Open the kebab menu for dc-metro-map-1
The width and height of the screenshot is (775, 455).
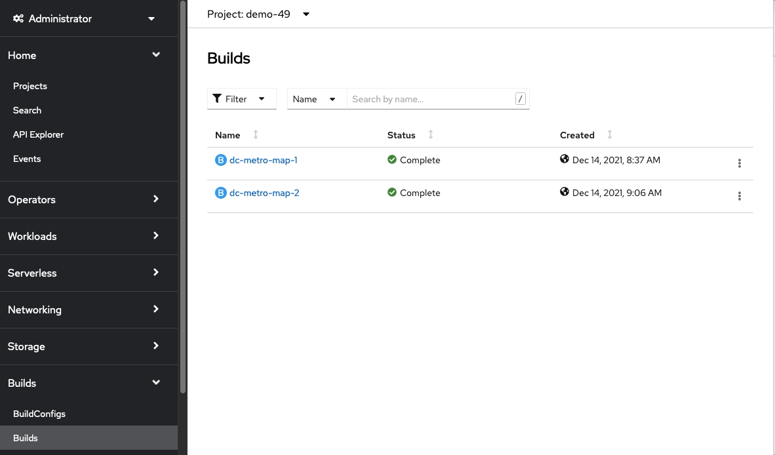pos(740,163)
